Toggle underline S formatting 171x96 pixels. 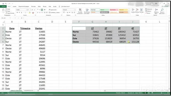click(21, 13)
